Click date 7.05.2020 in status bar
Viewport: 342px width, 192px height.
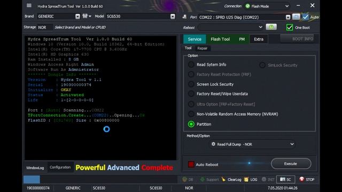tap(283, 188)
